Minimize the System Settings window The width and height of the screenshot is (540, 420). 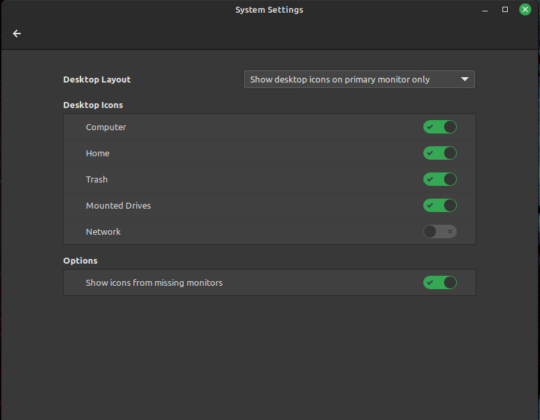pos(485,10)
